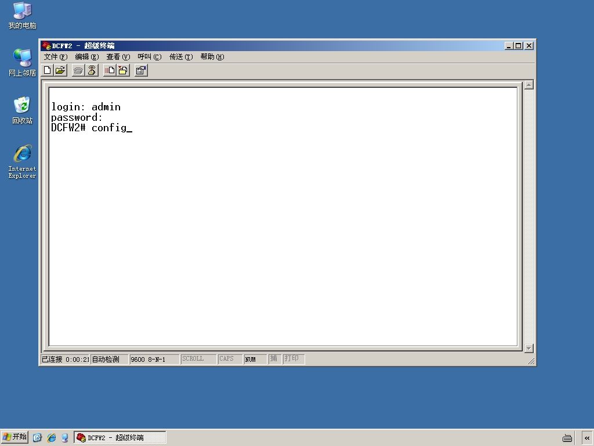Click the password: line in terminal
Image resolution: width=594 pixels, height=446 pixels.
[x=77, y=117]
